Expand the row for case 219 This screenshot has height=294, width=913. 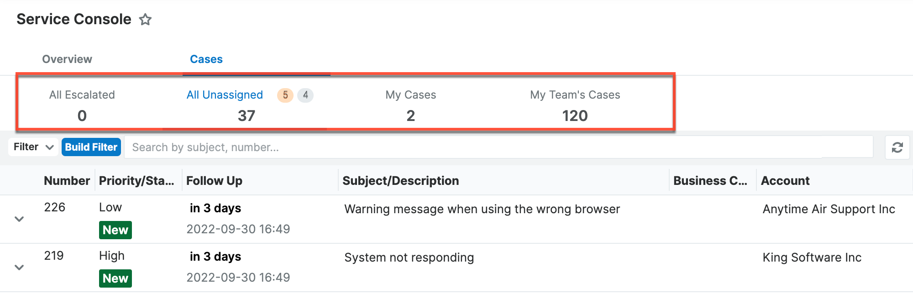(19, 268)
